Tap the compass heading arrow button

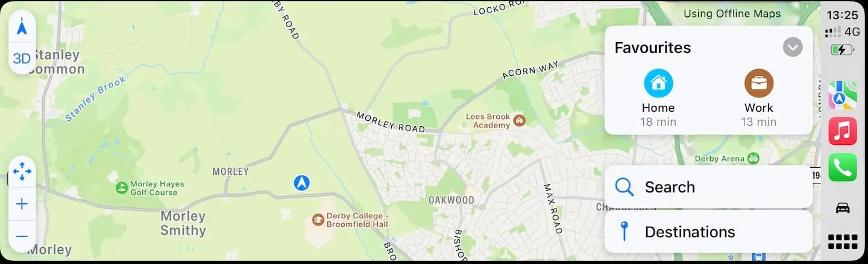pos(22,28)
